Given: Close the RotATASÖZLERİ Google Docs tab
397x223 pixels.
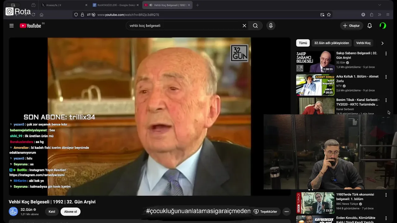Looking at the screenshot, I should tap(138, 5).
